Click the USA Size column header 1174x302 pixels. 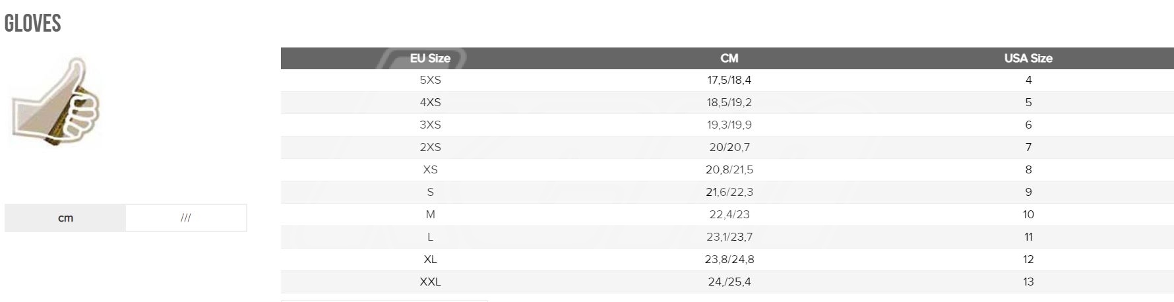(x=1028, y=58)
